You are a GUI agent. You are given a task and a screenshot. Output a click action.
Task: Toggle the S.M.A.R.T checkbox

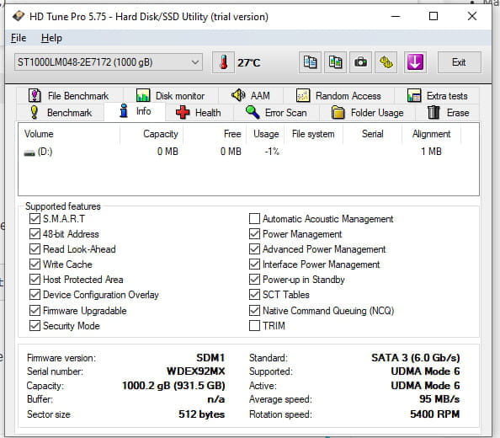click(35, 219)
